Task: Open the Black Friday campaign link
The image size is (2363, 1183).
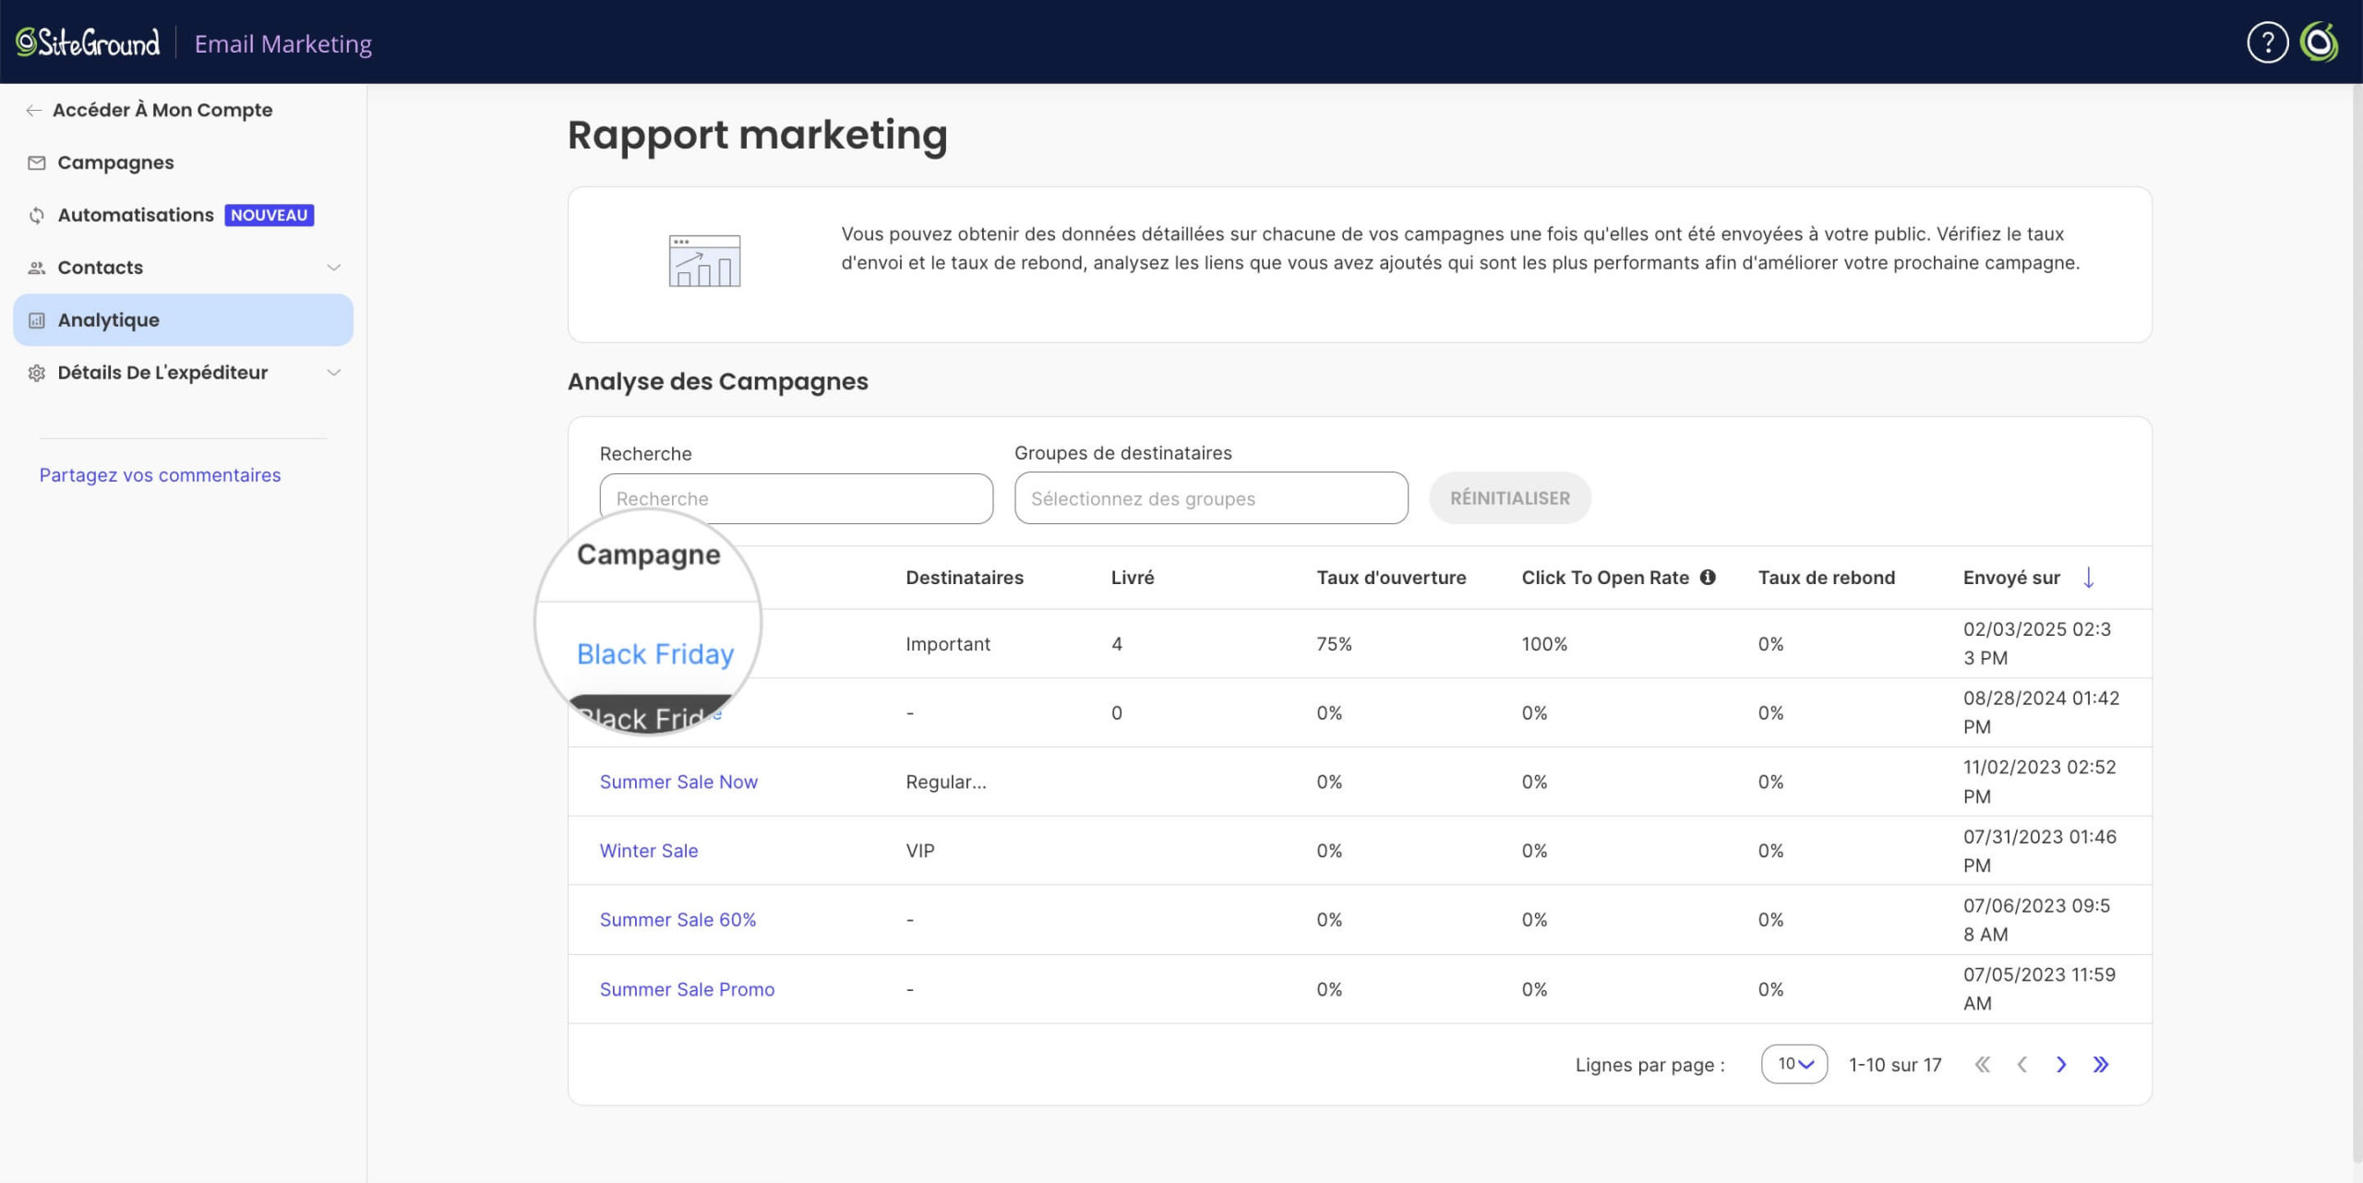Action: click(655, 653)
